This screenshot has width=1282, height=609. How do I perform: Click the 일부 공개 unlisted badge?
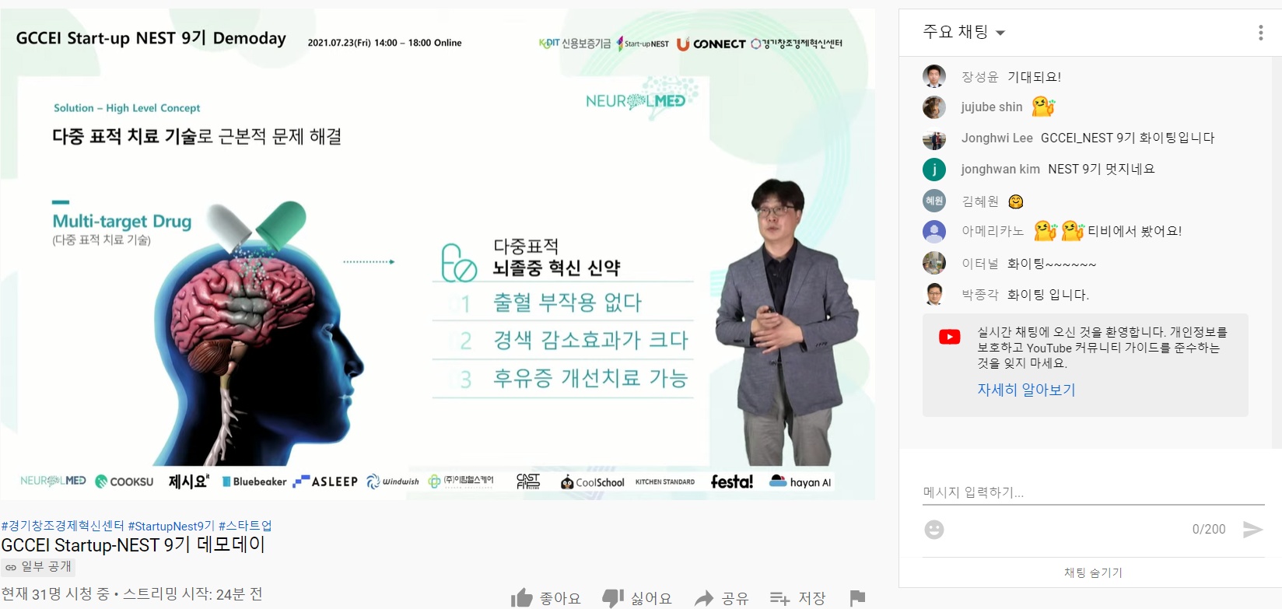(38, 566)
